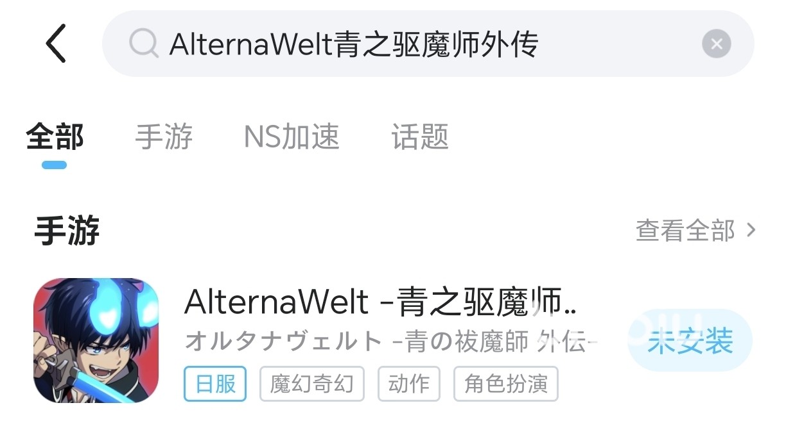786x428 pixels.
Task: Select the 话题 tab
Action: click(x=420, y=137)
